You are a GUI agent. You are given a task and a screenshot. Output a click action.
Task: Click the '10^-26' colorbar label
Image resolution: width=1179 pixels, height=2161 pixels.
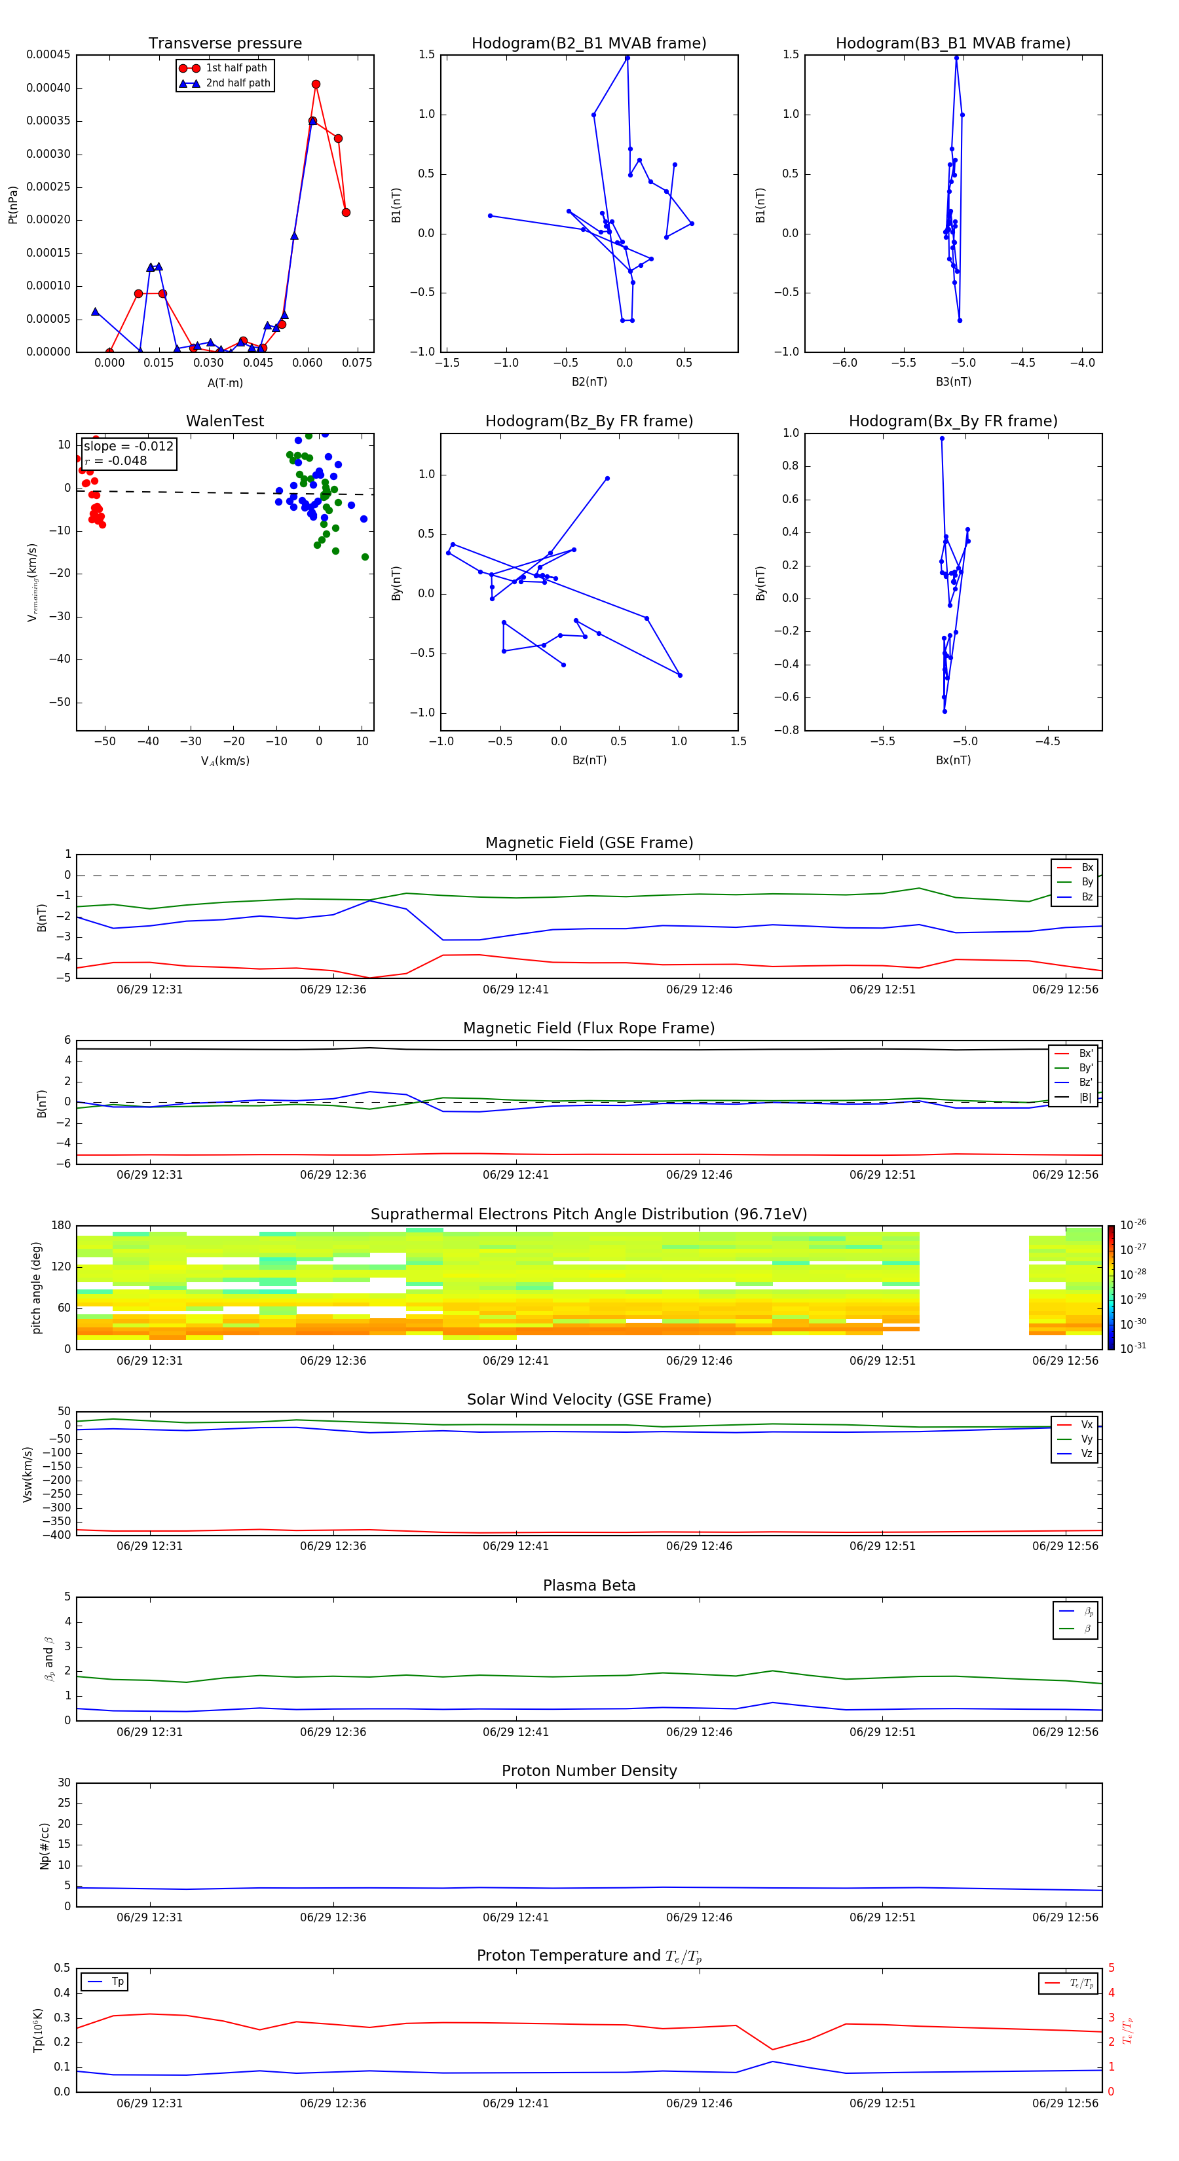[x=1133, y=1225]
